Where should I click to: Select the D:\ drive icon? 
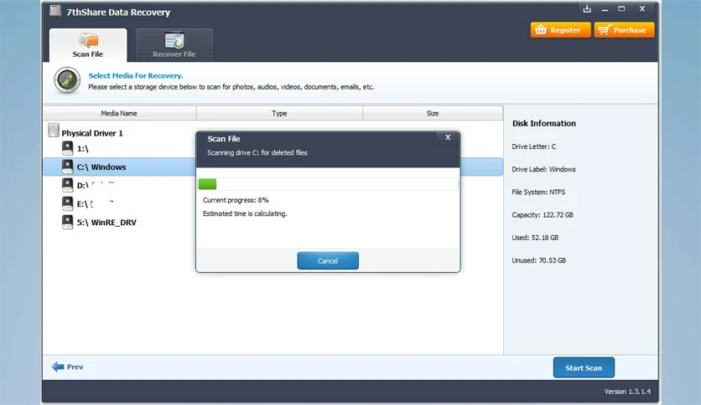[68, 185]
